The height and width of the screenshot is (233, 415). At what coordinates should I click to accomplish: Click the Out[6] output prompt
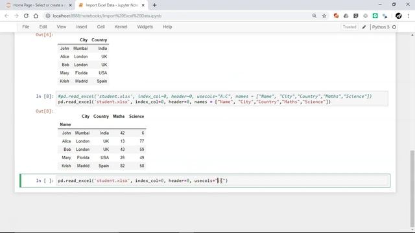[45, 34]
